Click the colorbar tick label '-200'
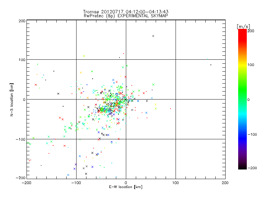The width and height of the screenshot is (265, 199). [x=252, y=168]
